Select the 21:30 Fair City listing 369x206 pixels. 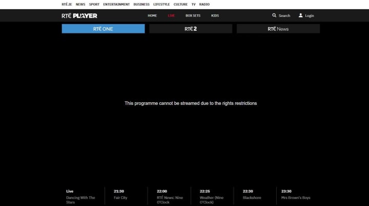click(127, 195)
